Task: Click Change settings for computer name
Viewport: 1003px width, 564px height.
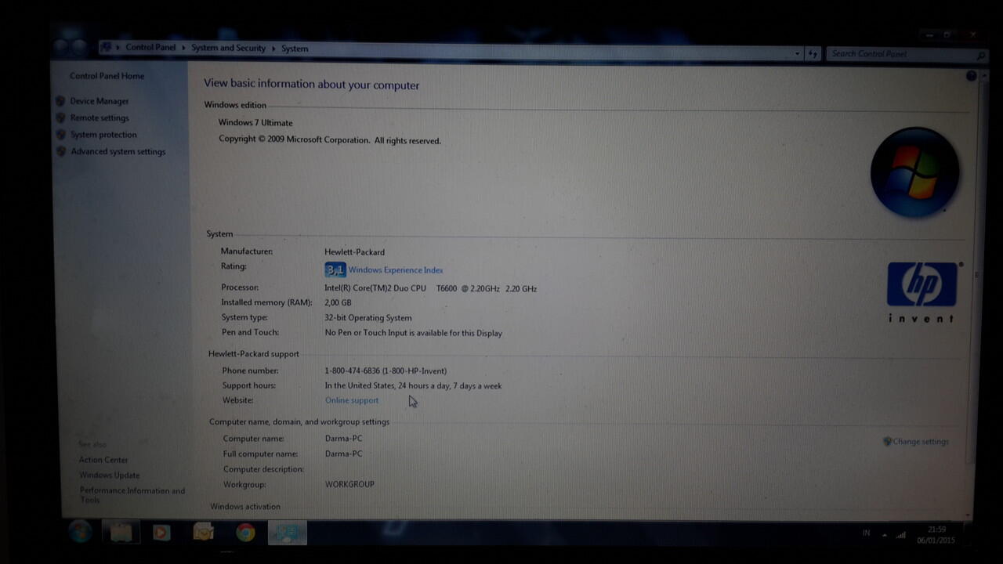Action: (x=921, y=442)
